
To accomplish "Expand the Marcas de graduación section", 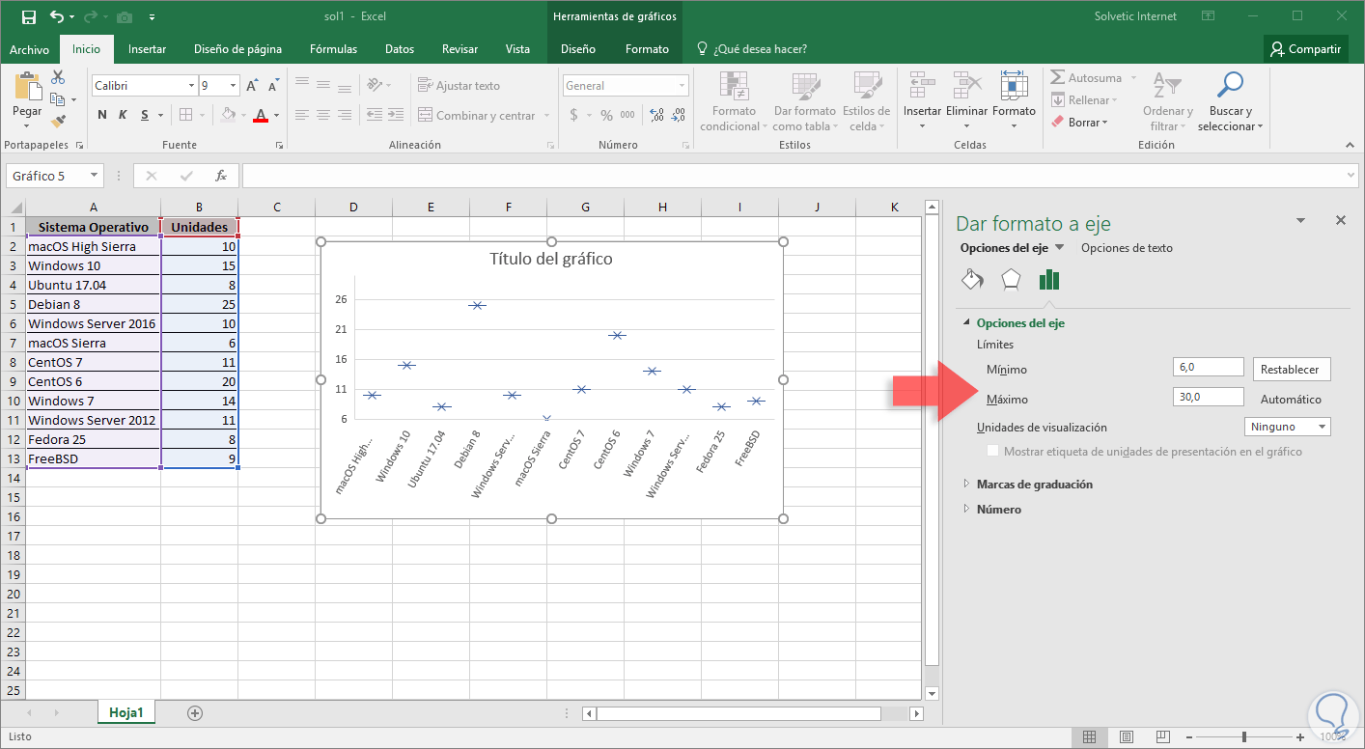I will point(1034,485).
